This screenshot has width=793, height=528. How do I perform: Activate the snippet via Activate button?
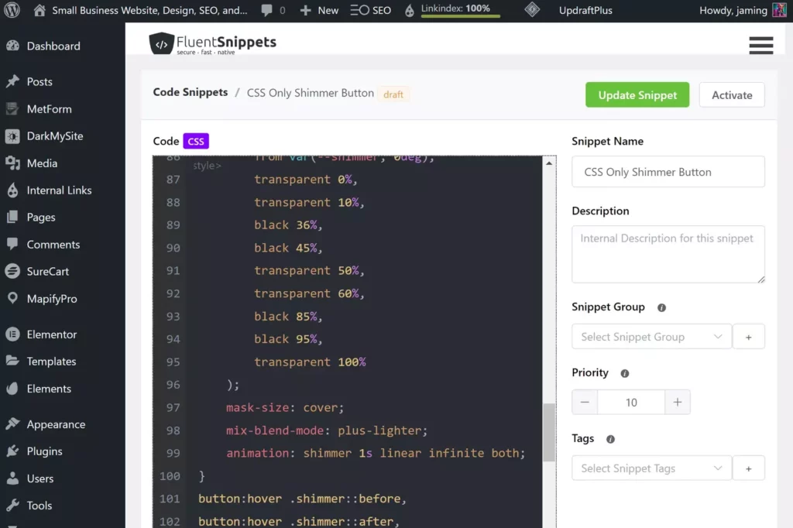coord(731,94)
